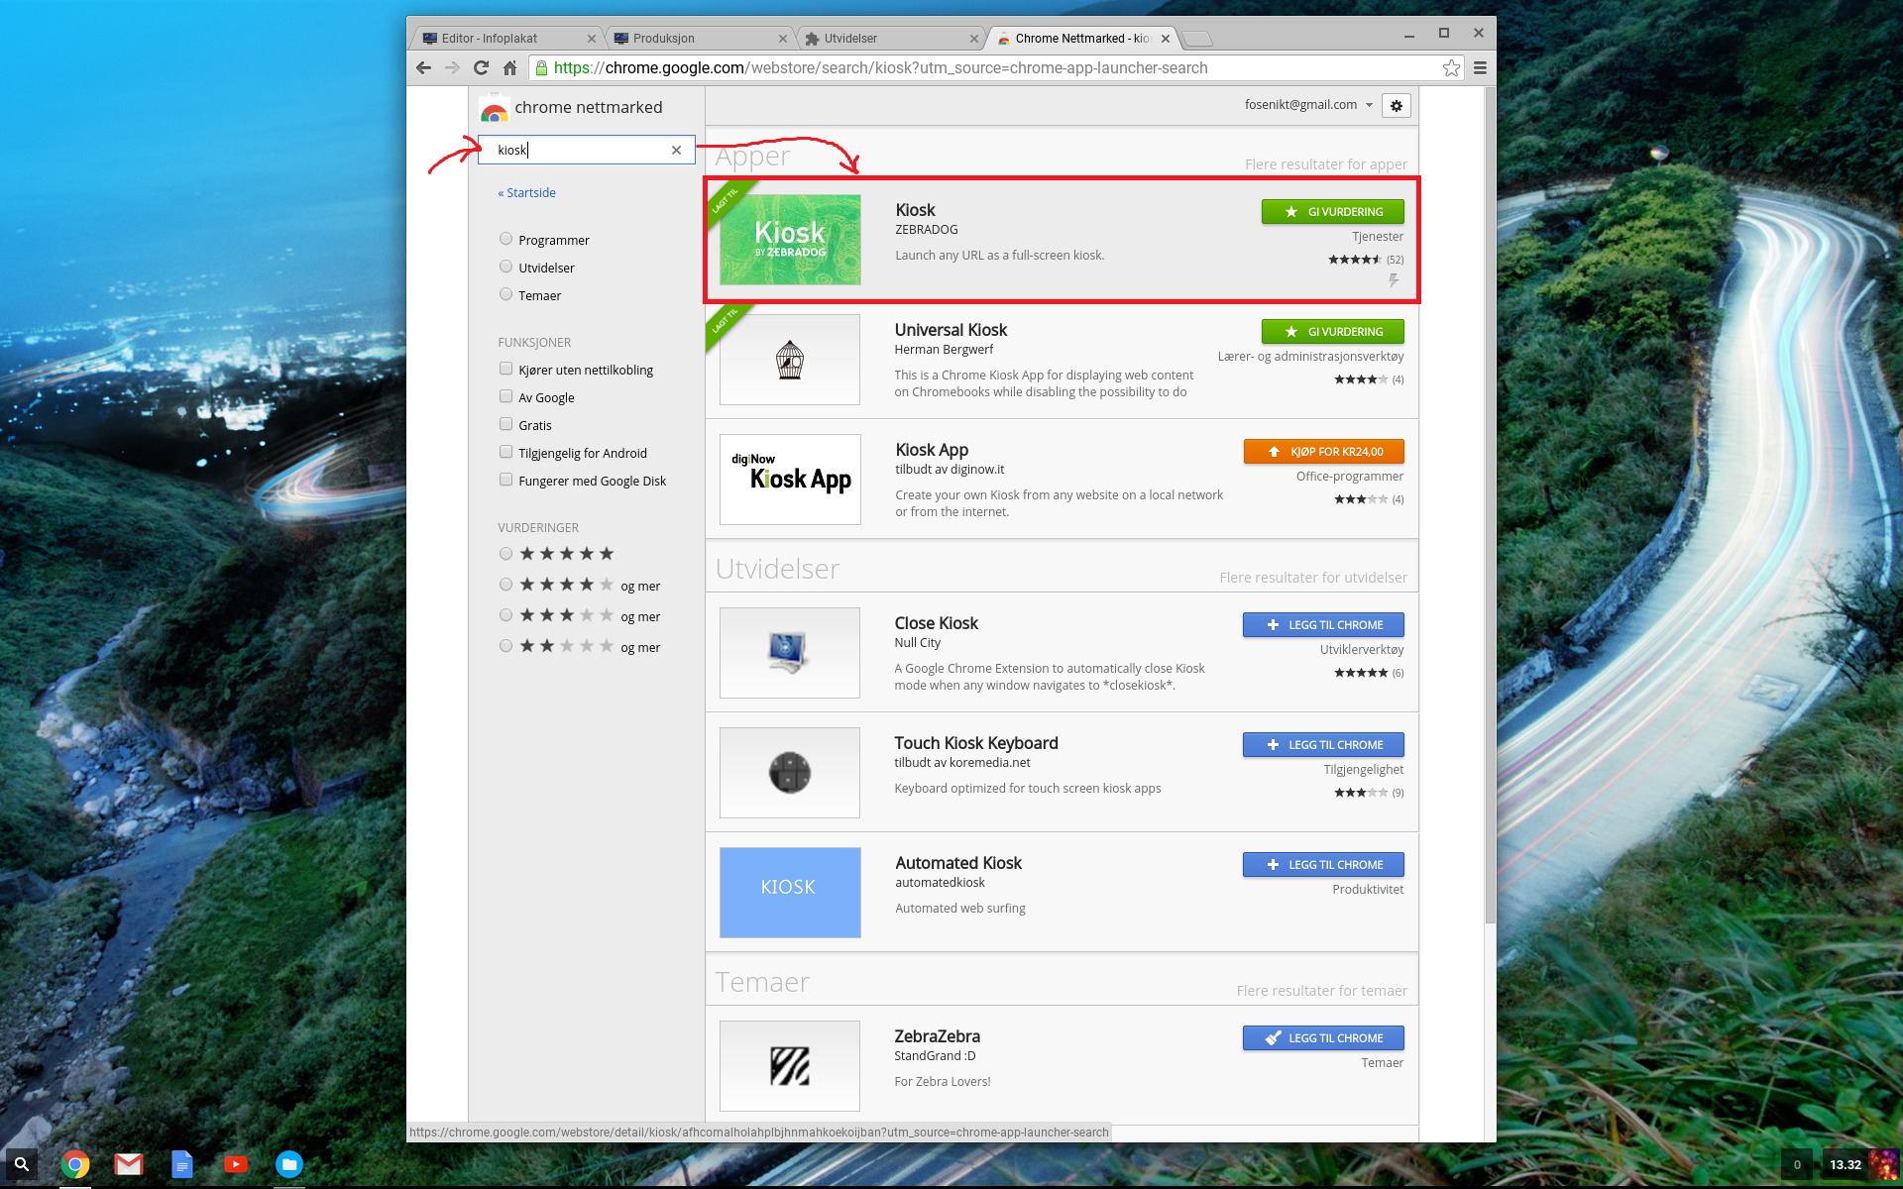Select the Temaer radio button
This screenshot has width=1903, height=1189.
(x=505, y=294)
